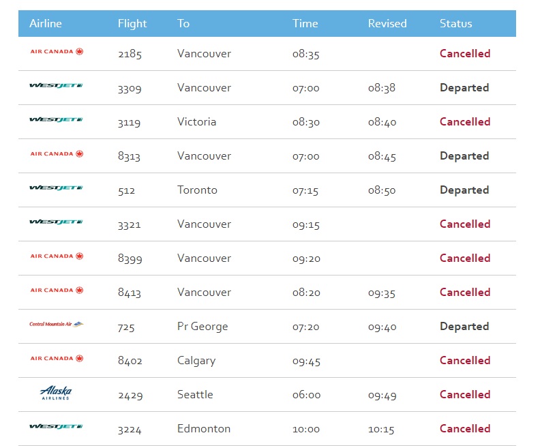542x446 pixels.
Task: Click the Flight column header
Action: point(132,23)
